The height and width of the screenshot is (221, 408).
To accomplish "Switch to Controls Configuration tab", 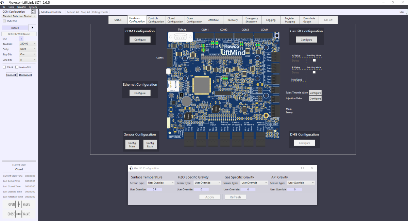I will [x=156, y=20].
